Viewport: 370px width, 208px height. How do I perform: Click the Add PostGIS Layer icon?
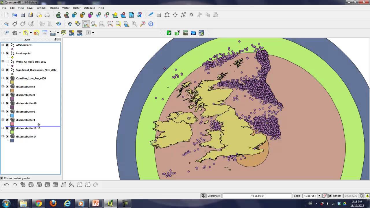click(75, 15)
